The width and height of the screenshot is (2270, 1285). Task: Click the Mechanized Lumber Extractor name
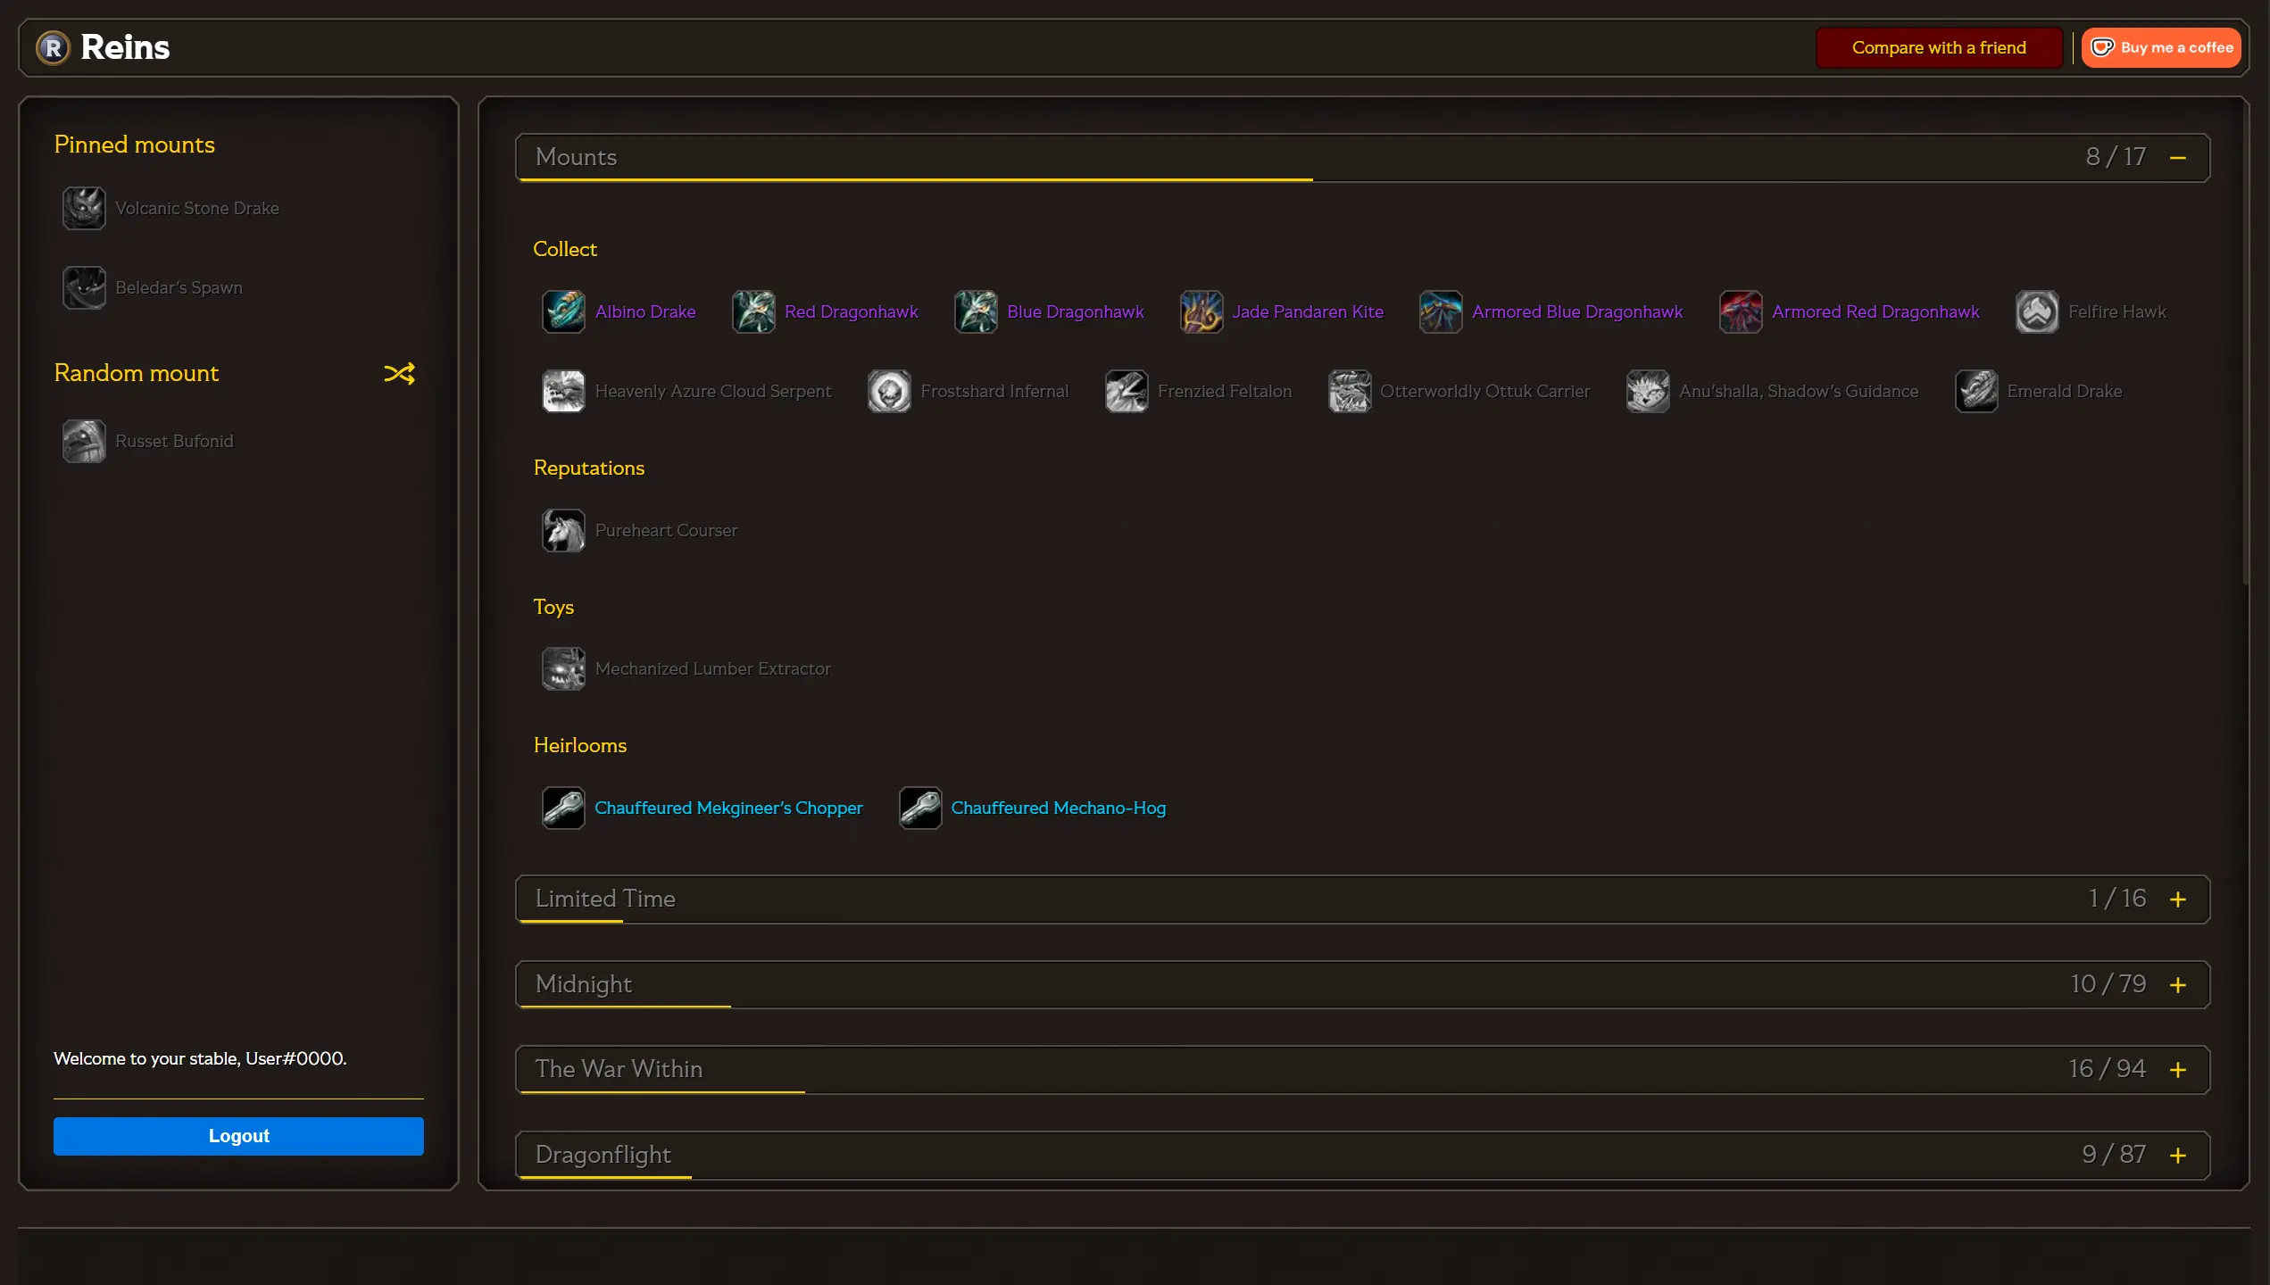tap(712, 668)
